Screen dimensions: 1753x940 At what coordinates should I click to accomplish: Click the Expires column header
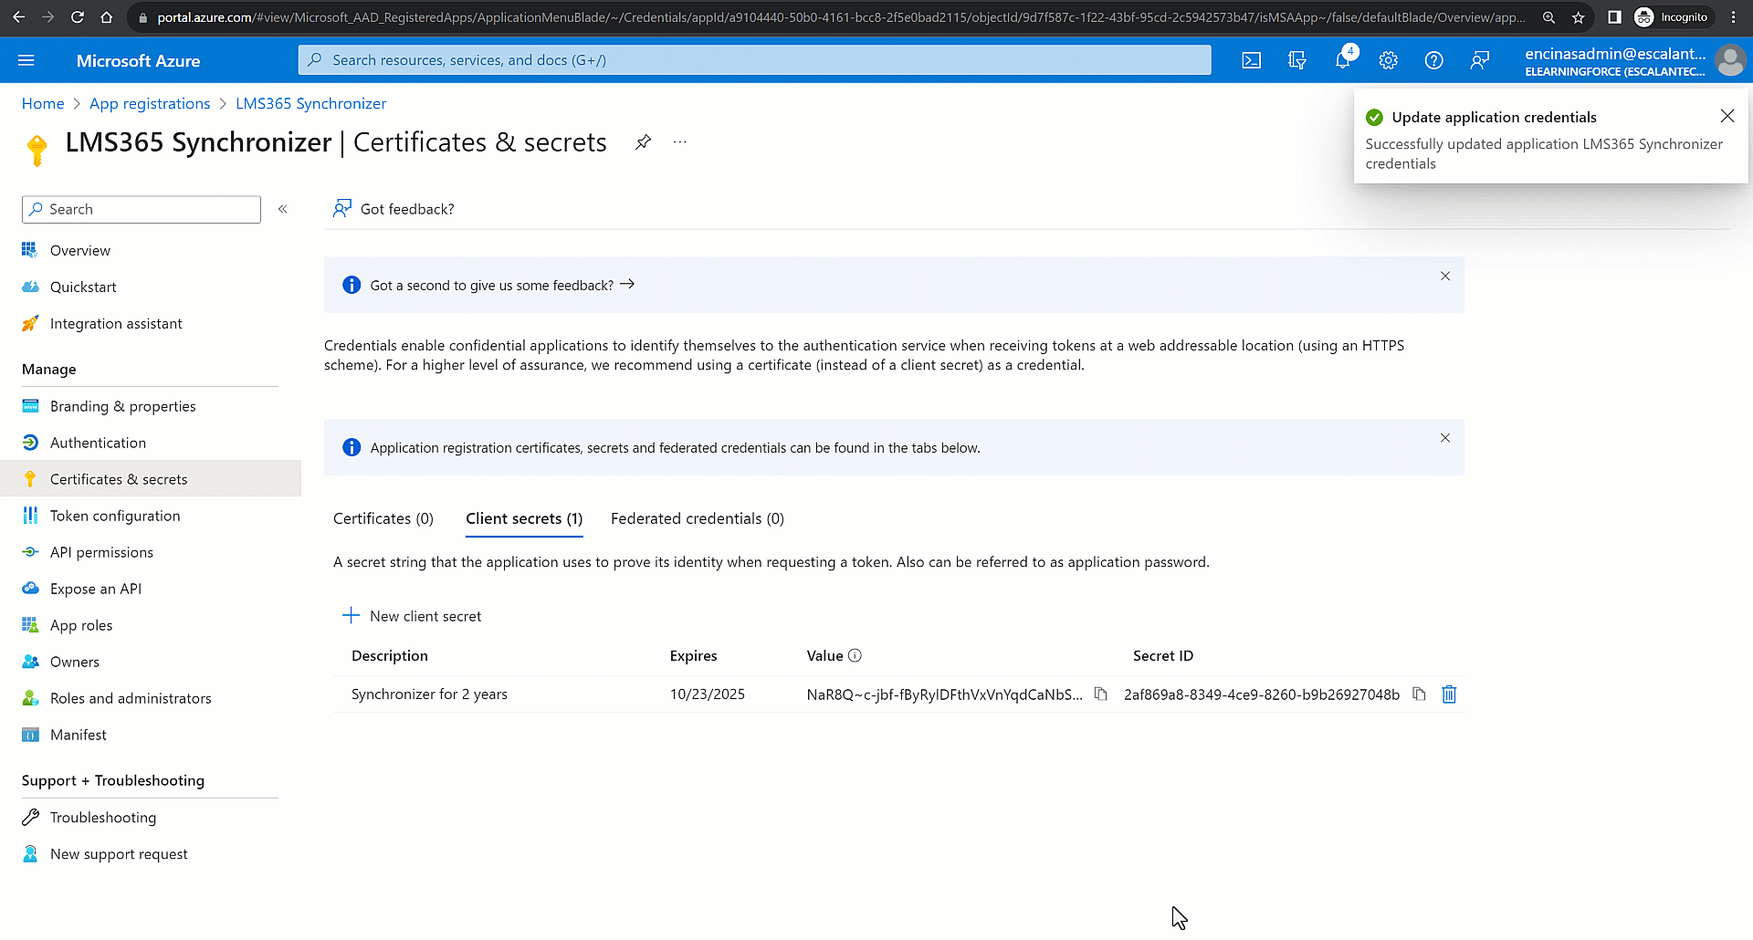[693, 655]
